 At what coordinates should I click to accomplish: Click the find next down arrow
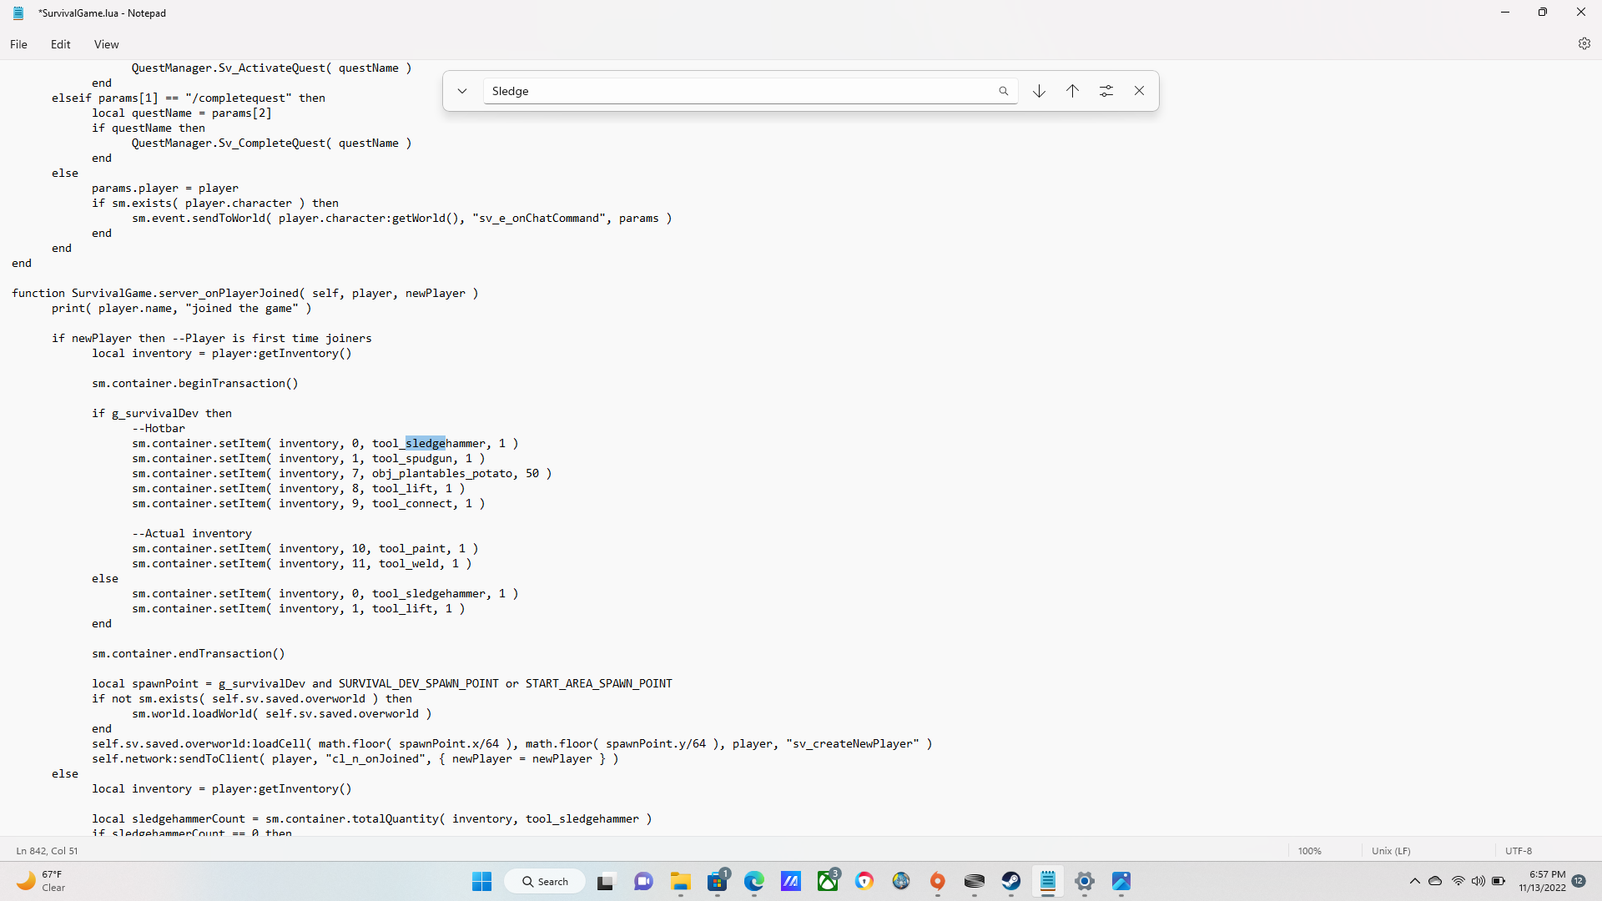[1039, 91]
